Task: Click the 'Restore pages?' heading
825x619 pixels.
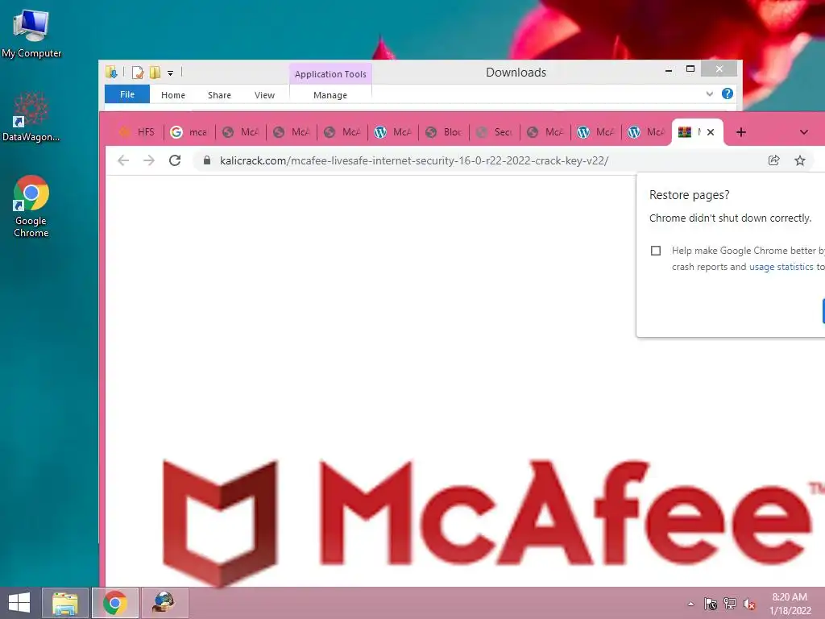Action: coord(690,195)
